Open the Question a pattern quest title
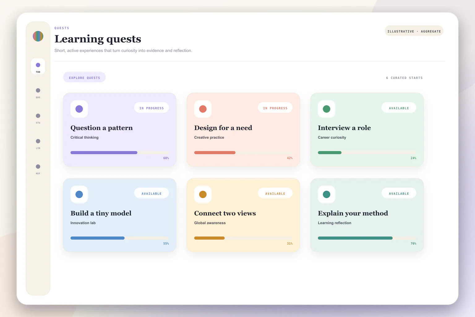The image size is (475, 317). click(101, 128)
